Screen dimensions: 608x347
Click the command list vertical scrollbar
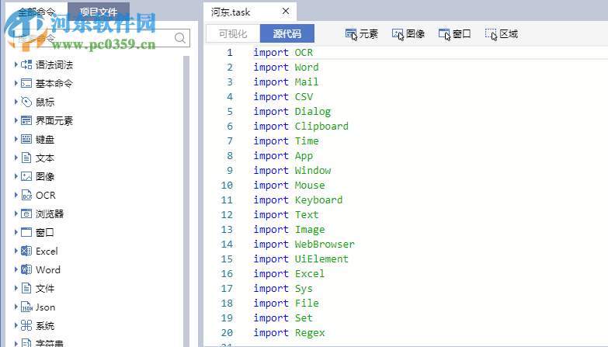[186, 201]
